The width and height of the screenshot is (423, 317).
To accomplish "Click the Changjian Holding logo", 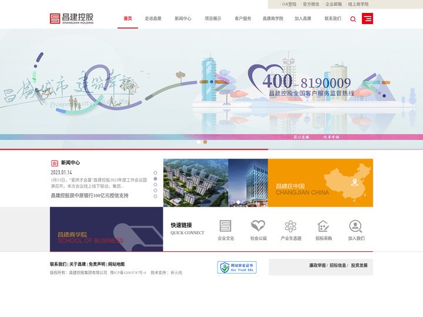I will click(72, 19).
